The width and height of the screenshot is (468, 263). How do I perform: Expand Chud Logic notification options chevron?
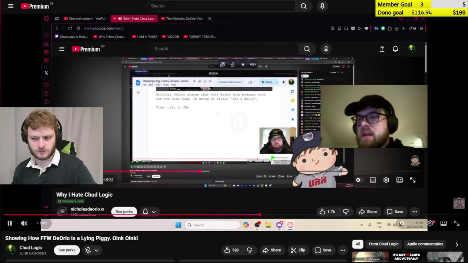tap(97, 250)
